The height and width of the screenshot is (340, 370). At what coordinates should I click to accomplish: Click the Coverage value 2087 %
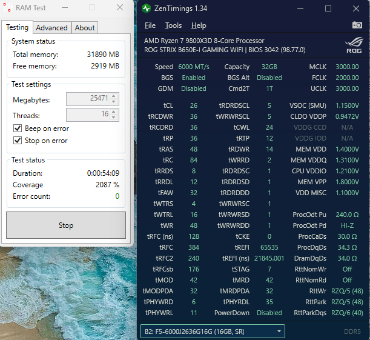107,184
